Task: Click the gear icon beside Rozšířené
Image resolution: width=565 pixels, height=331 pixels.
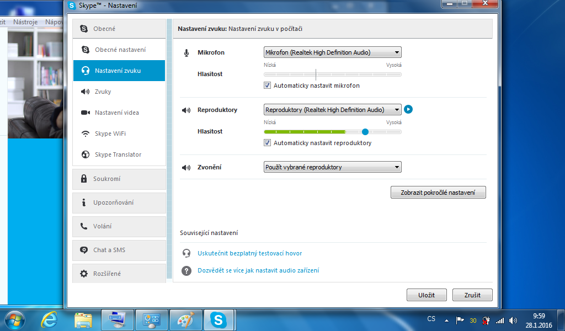Action: (x=84, y=274)
